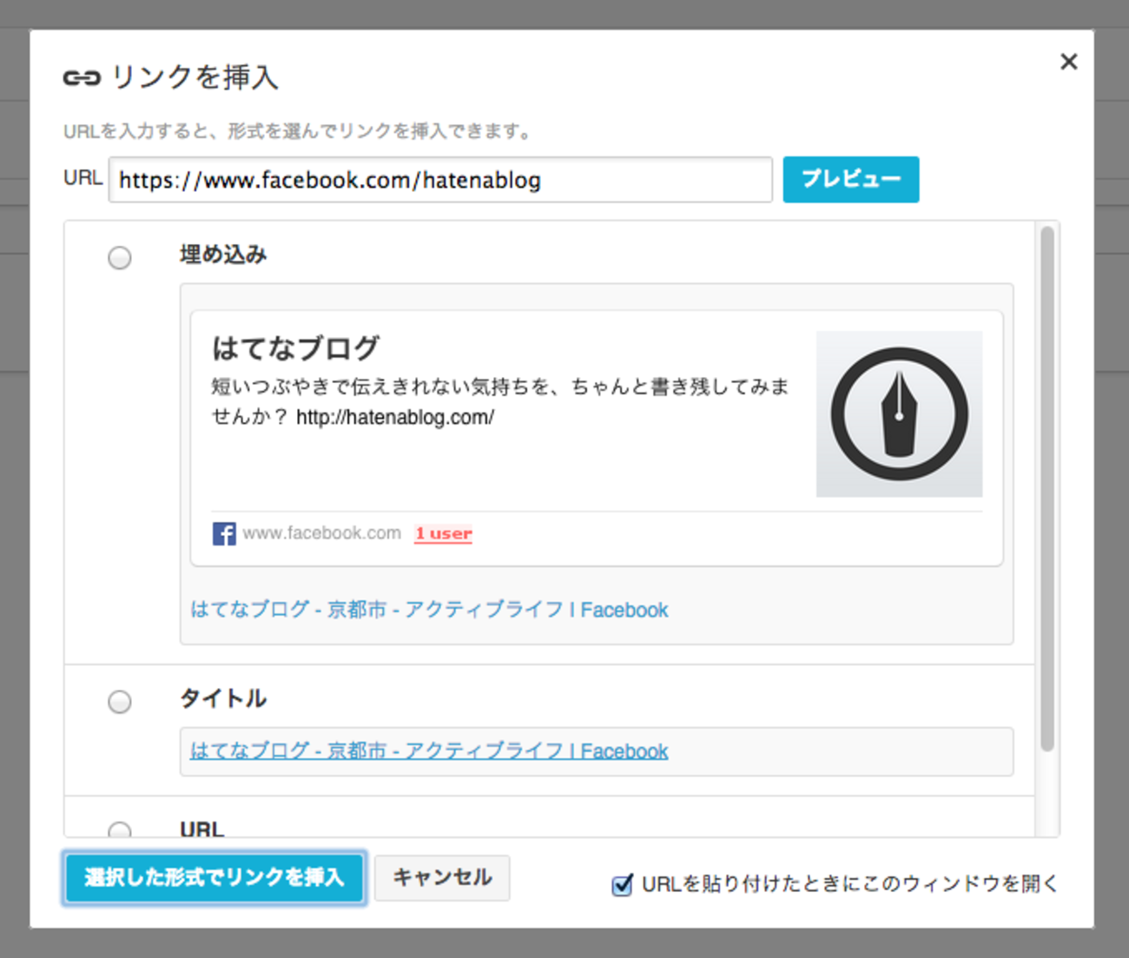1129x958 pixels.
Task: Click 選択した形式でリンクを挿入 button
Action: click(x=215, y=877)
